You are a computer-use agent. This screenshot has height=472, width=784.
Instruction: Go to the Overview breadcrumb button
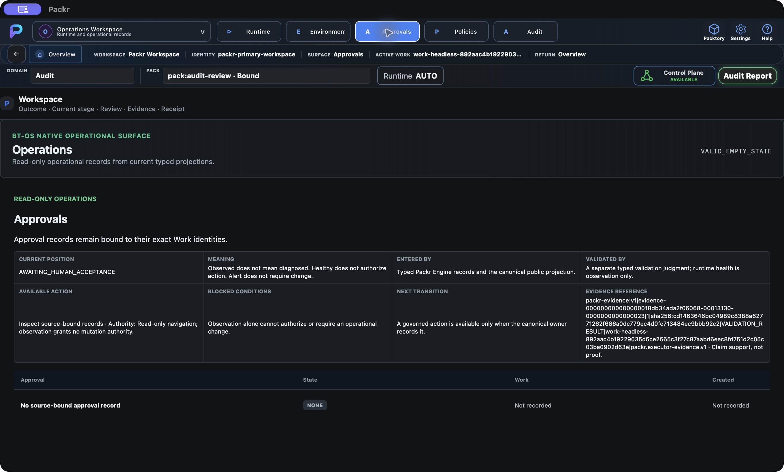(55, 54)
